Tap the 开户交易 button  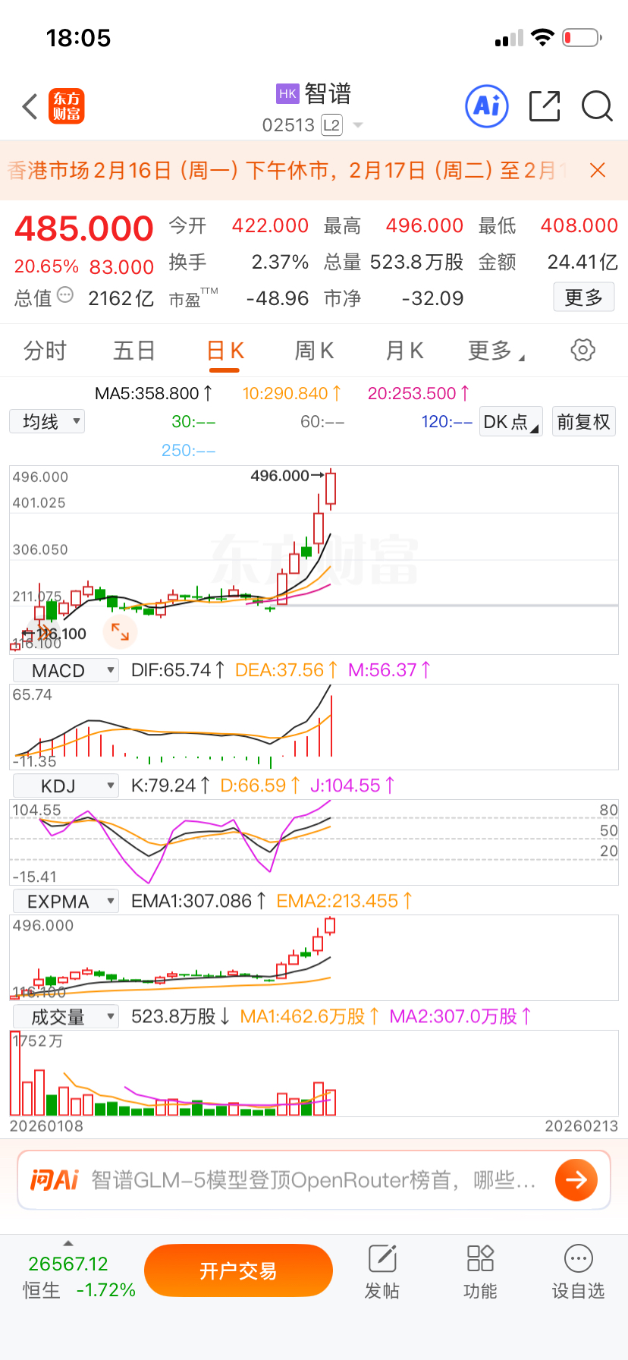click(238, 1270)
